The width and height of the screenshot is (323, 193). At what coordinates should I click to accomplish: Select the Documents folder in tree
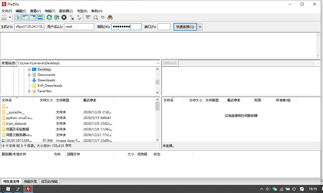[x=46, y=75]
